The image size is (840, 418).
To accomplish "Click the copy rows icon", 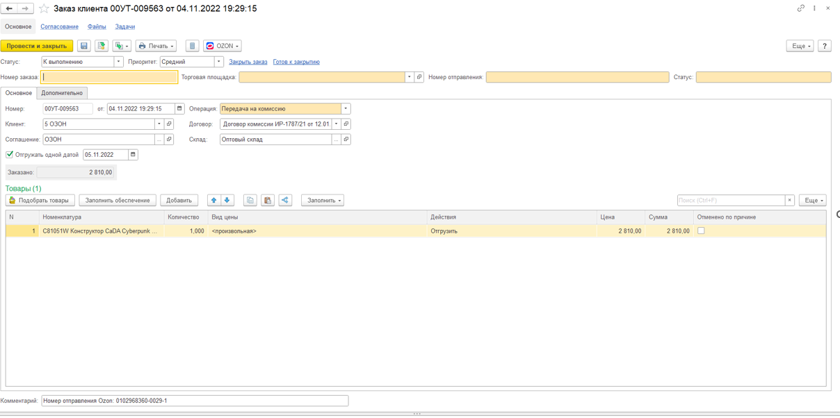I will [250, 200].
